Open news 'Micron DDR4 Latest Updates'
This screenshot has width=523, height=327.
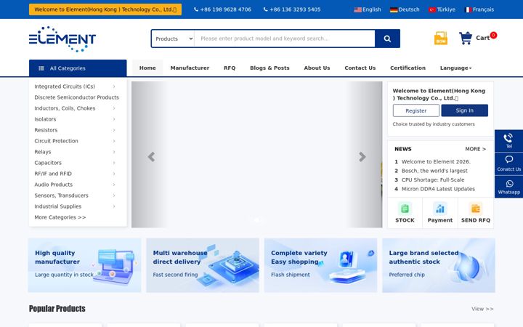coord(438,189)
